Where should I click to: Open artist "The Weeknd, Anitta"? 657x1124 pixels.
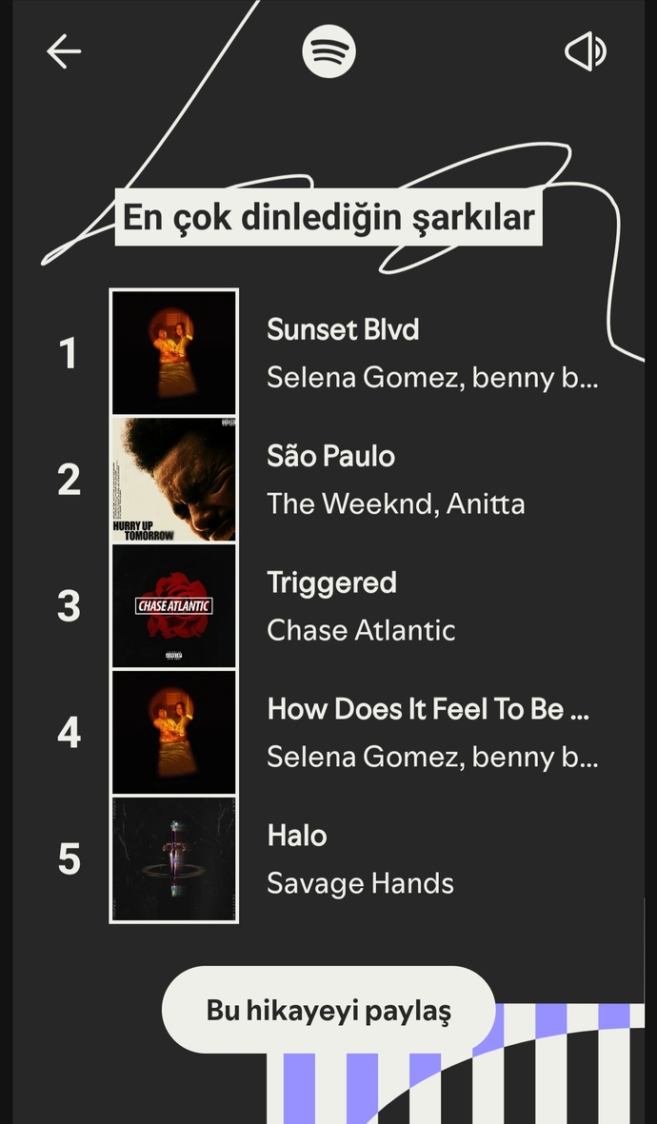395,503
